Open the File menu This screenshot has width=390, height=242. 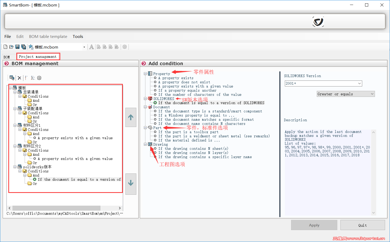(x=8, y=36)
